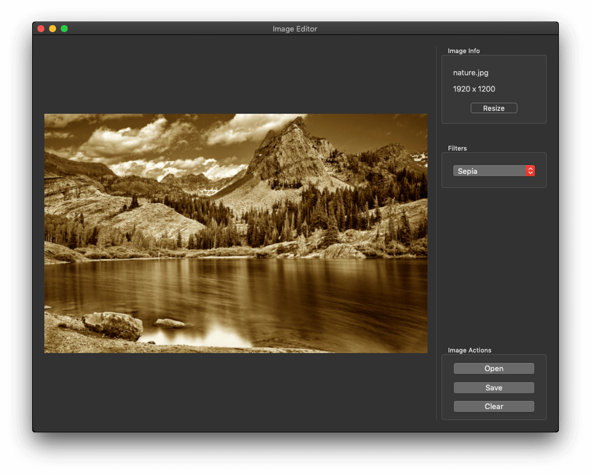The width and height of the screenshot is (591, 475).
Task: Click the large rock on the lakeshore
Action: [114, 324]
